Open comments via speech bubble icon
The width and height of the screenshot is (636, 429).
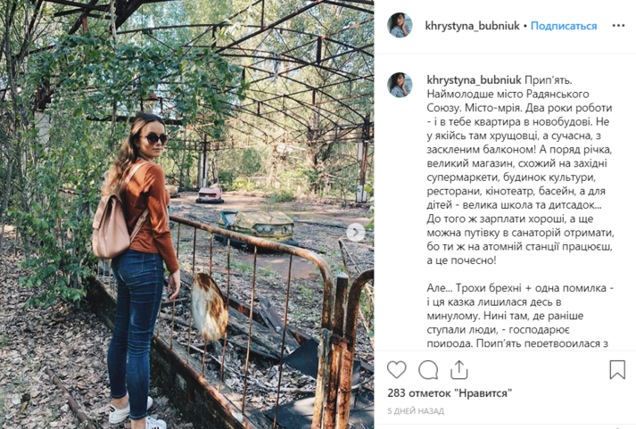(x=428, y=369)
